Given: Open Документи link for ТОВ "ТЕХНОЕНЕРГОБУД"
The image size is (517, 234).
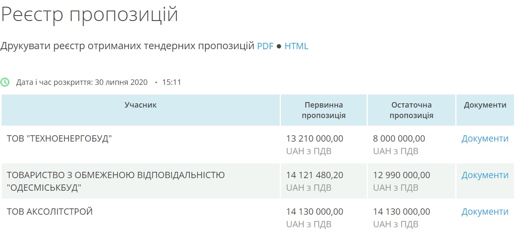Looking at the screenshot, I should tap(485, 139).
